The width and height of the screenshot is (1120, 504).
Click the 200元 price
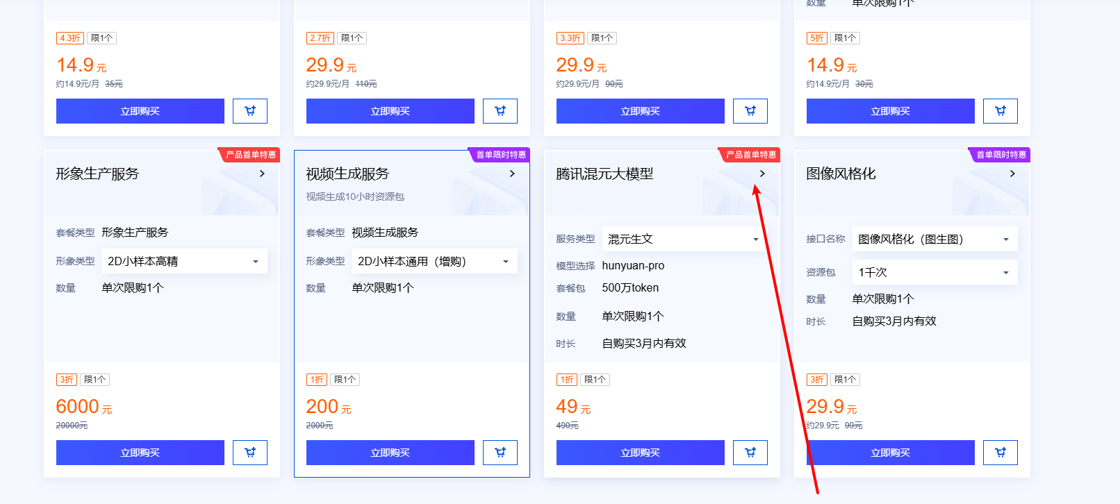(x=329, y=407)
